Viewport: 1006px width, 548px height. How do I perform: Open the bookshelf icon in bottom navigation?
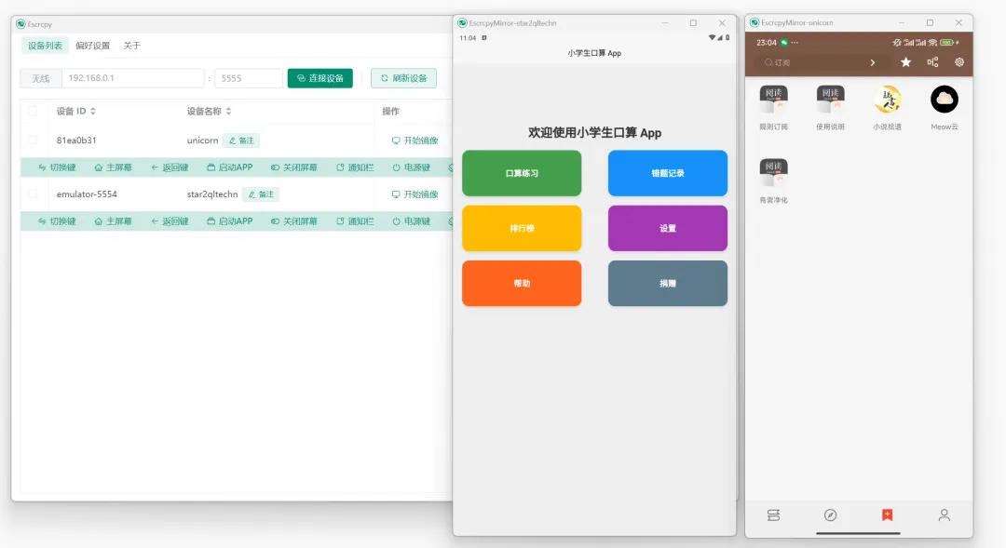pyautogui.click(x=773, y=515)
